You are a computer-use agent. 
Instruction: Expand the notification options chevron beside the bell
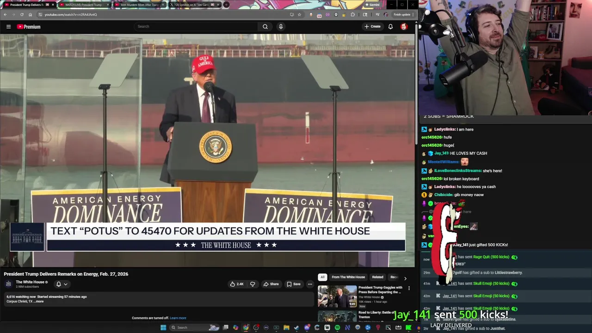[x=66, y=284]
